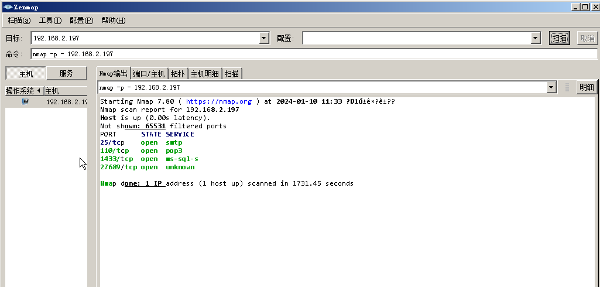Click the STATE header in output
This screenshot has height=287, width=600.
point(152,134)
